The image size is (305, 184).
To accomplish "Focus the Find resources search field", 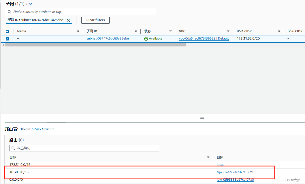I will [81, 12].
